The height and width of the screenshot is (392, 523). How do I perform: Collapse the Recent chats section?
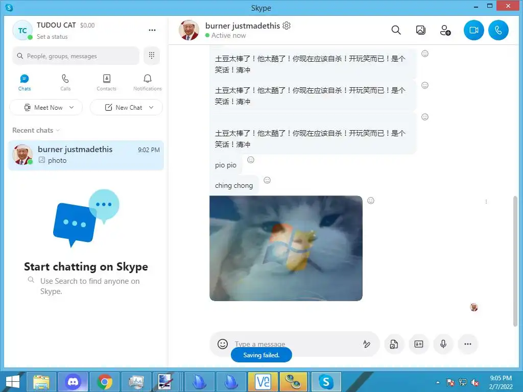(36, 130)
